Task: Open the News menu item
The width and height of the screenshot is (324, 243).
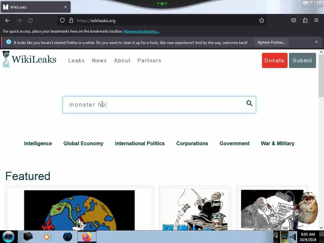Action: [99, 60]
